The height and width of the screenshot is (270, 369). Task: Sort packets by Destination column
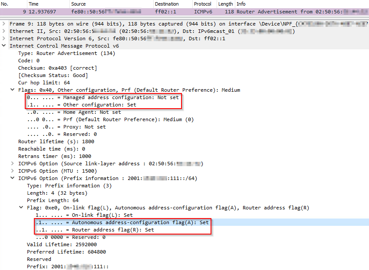tap(167, 4)
